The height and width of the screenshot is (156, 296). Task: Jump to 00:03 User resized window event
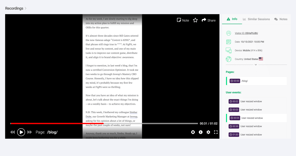[x=256, y=110]
